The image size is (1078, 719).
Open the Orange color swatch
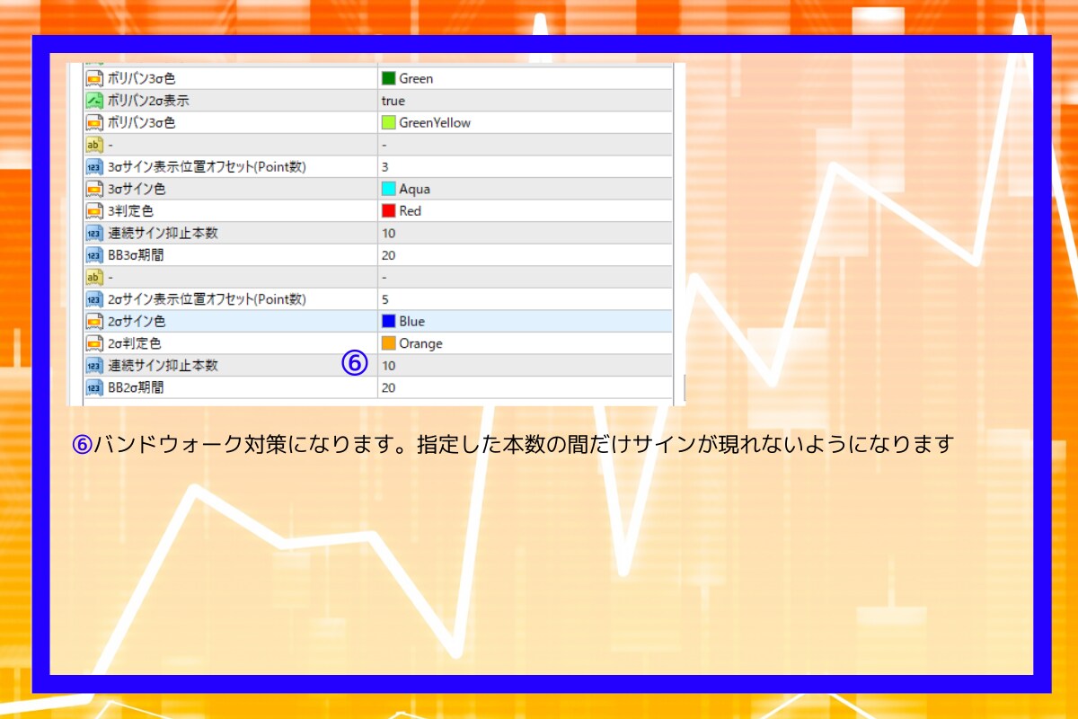[388, 343]
